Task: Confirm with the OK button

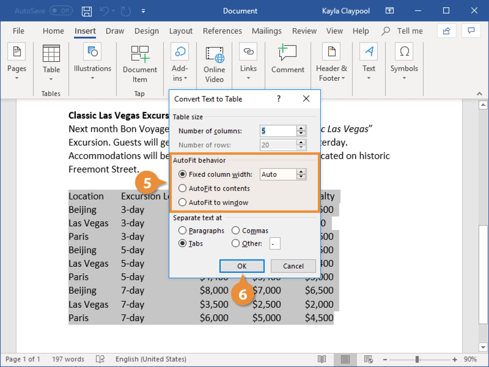Action: [x=242, y=266]
